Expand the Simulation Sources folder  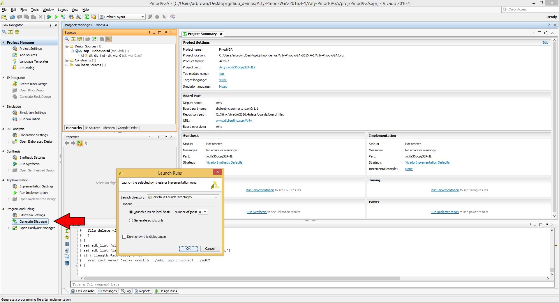pos(67,65)
